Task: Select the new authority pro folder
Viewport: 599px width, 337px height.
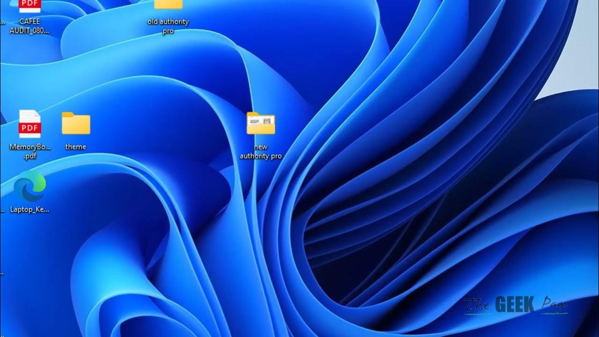Action: [x=261, y=124]
